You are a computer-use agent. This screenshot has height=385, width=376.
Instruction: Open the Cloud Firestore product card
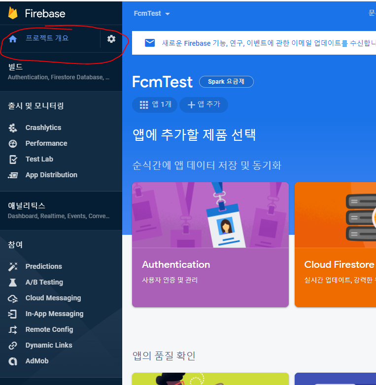tap(336, 245)
